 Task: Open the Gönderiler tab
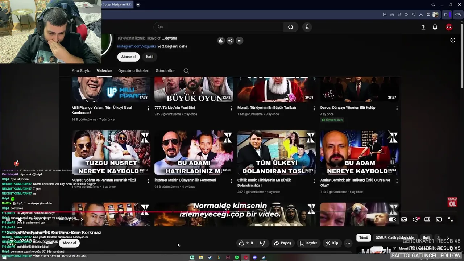[165, 71]
